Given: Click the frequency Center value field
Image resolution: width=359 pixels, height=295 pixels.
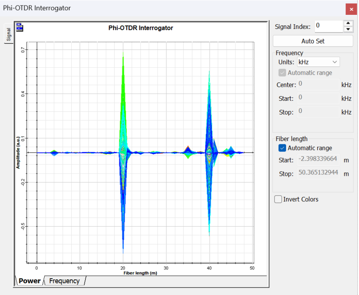Looking at the screenshot, I should [x=318, y=84].
